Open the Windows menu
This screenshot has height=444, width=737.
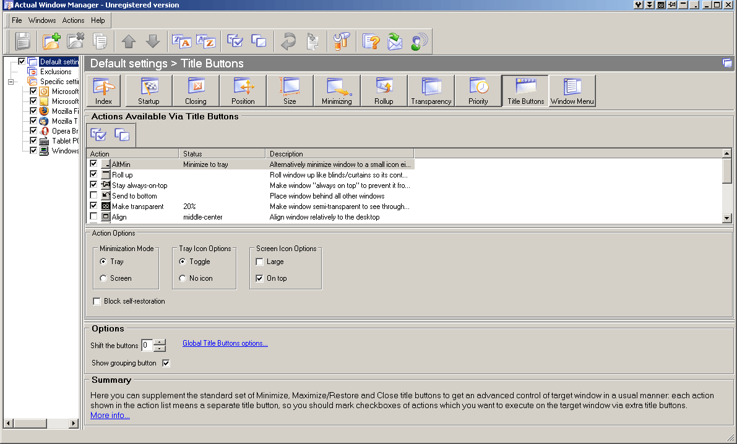(42, 20)
